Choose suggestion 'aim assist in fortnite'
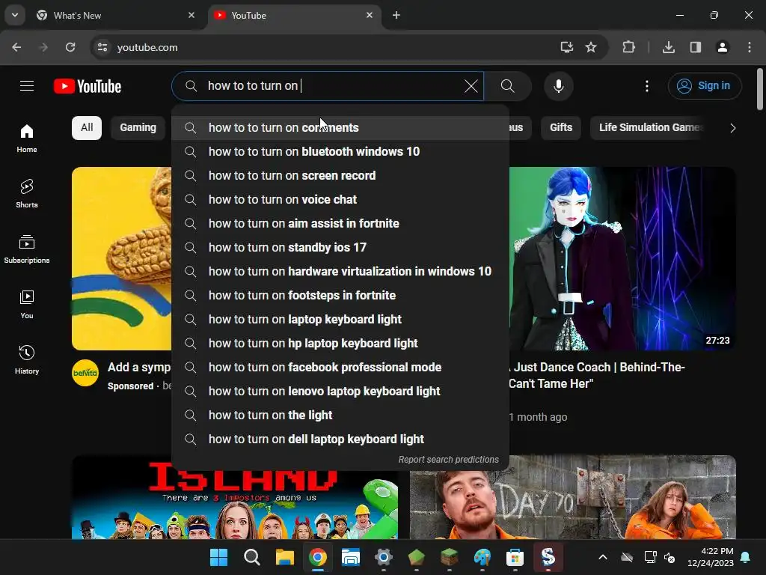The height and width of the screenshot is (575, 766). [x=340, y=223]
